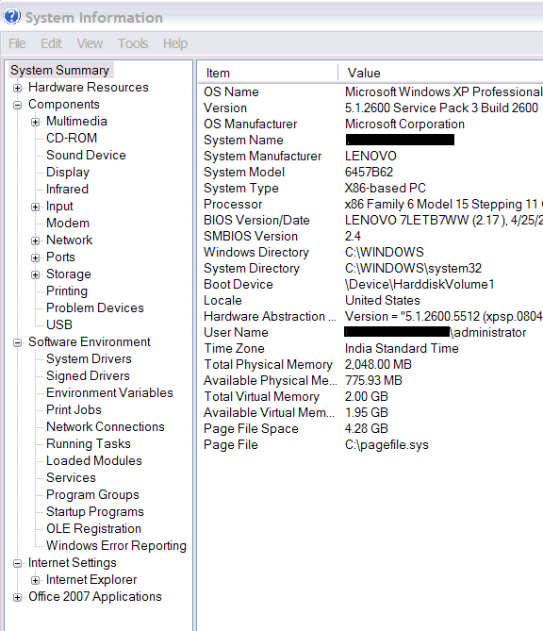Select the CD-ROM tree item

pyautogui.click(x=72, y=138)
